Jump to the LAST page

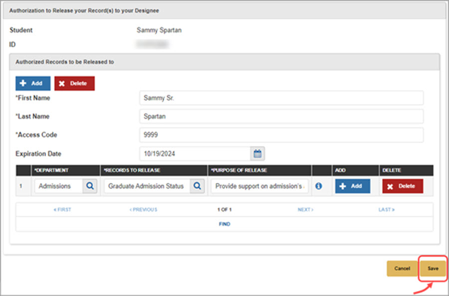click(386, 209)
